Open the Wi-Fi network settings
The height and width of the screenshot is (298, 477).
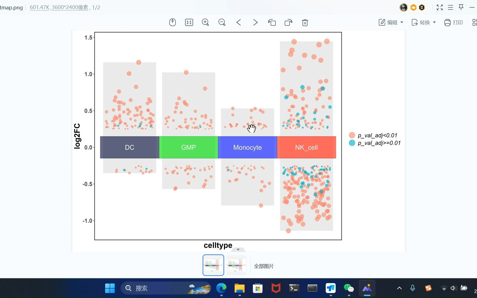coord(444,288)
